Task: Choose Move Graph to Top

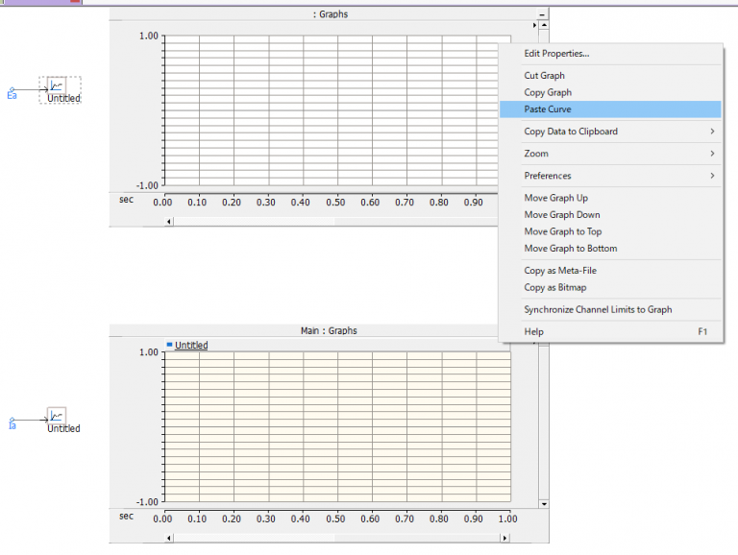Action: pos(562,231)
